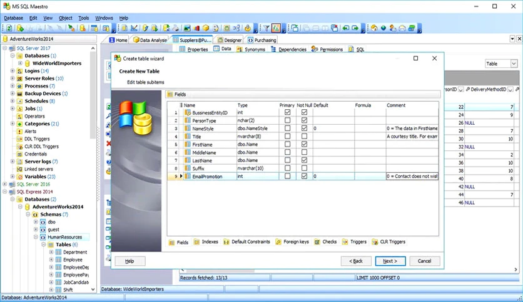
Task: Click the user with document toolbar icon
Action: [393, 28]
